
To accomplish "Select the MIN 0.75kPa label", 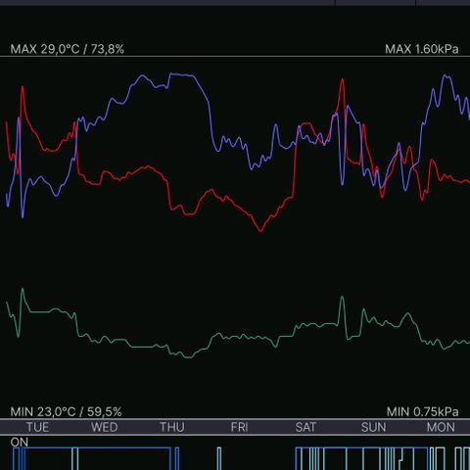I will tap(423, 411).
